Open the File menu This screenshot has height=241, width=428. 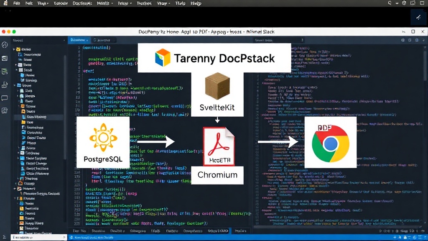tap(17, 3)
